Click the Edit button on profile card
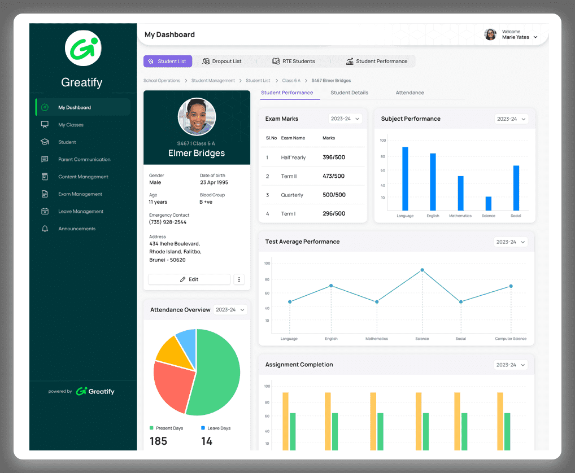Screen dimensions: 575x473 click(189, 279)
